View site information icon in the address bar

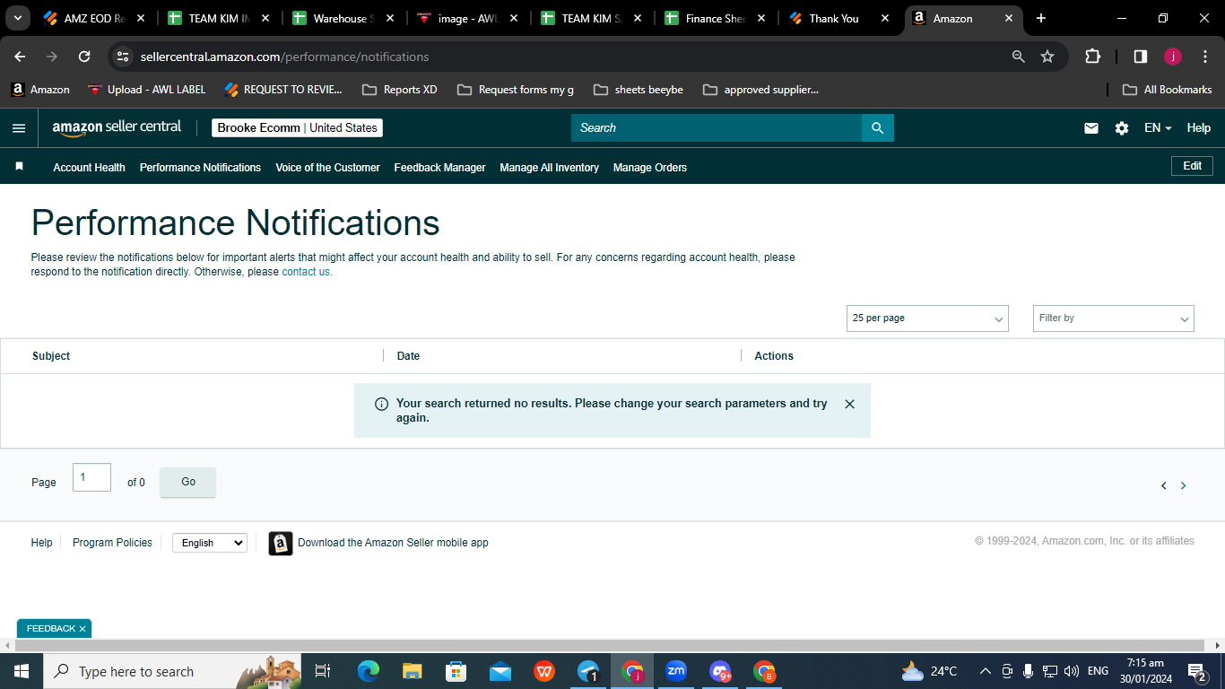click(x=123, y=57)
